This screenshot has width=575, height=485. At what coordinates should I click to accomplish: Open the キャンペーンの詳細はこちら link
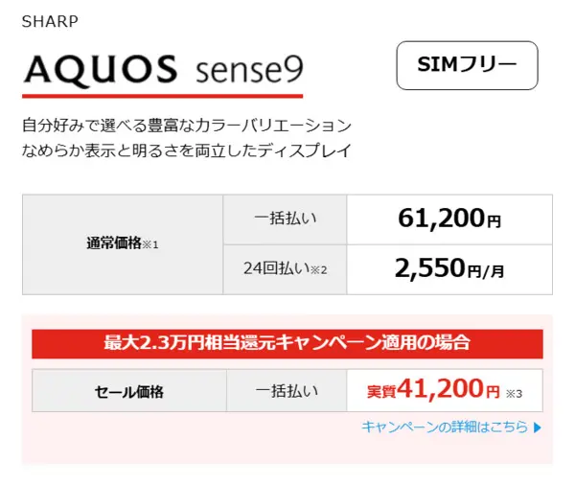tap(445, 427)
